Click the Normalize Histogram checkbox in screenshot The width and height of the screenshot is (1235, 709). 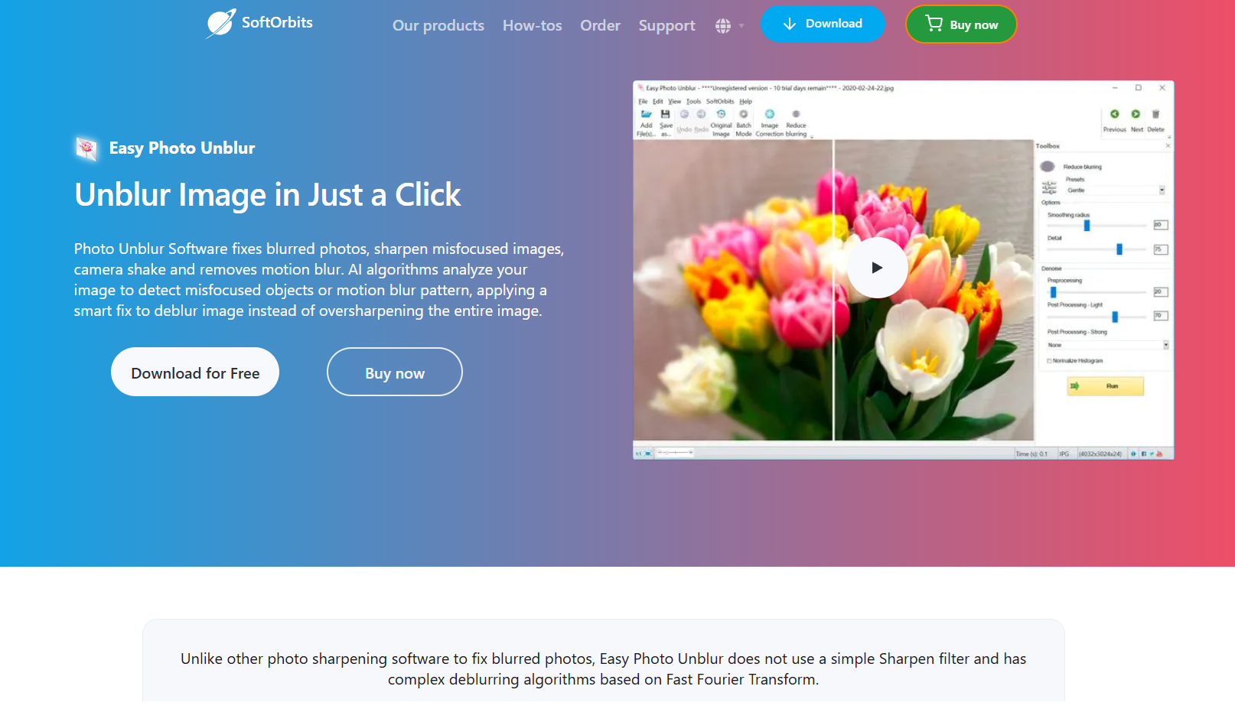[x=1049, y=360]
